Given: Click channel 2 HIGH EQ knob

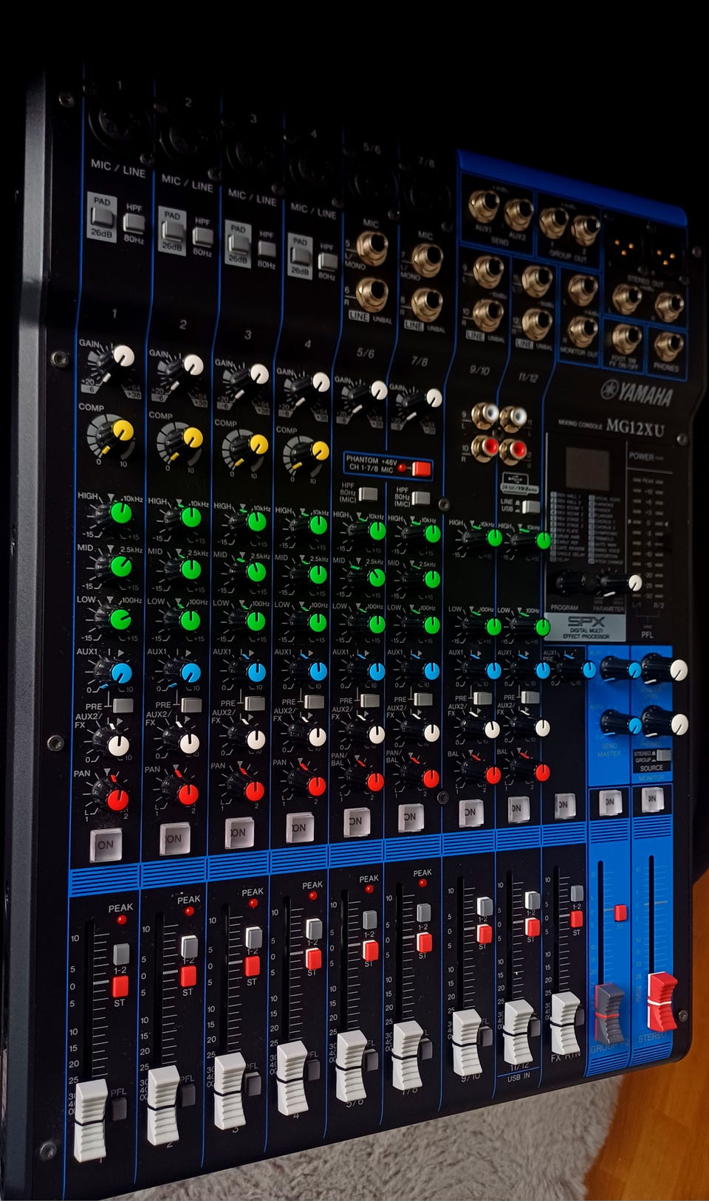Looking at the screenshot, I should 186,517.
